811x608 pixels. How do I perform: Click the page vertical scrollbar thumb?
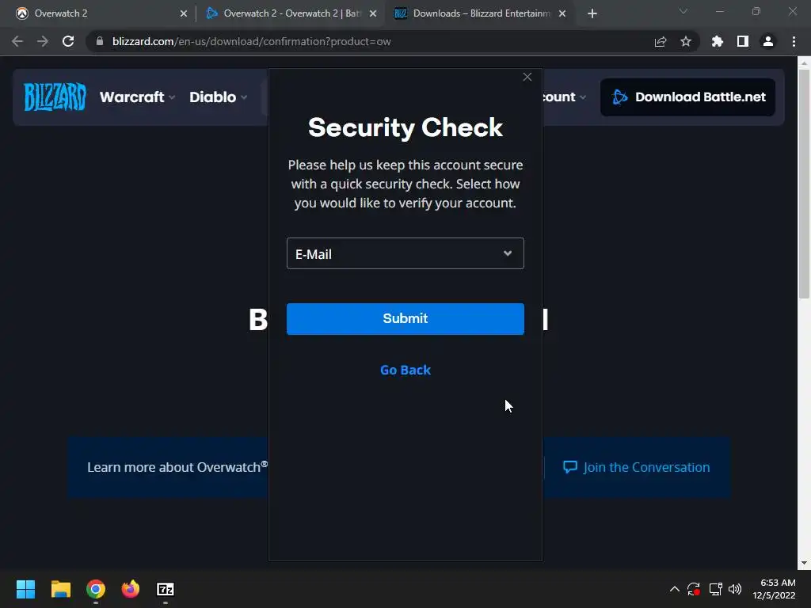tap(804, 184)
